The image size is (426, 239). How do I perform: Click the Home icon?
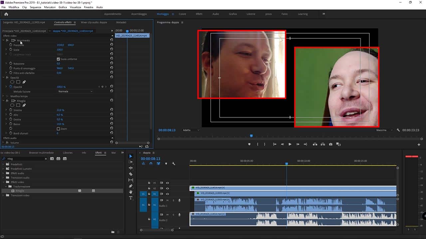click(6, 14)
